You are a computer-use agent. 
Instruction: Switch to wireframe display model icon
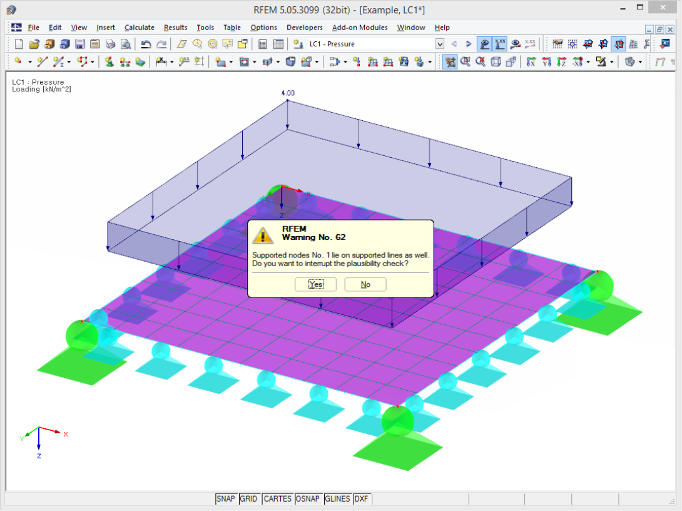coord(496,62)
